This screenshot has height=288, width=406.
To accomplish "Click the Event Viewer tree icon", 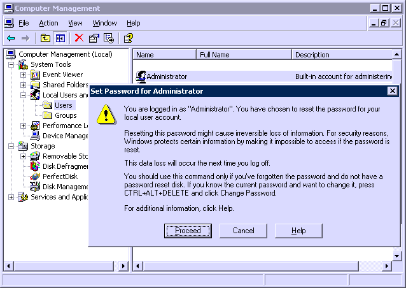I will pyautogui.click(x=35, y=75).
